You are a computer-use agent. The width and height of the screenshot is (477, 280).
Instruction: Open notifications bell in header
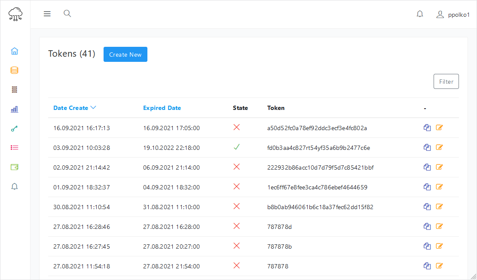click(420, 14)
